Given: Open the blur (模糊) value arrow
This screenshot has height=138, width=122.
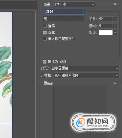Looking at the screenshot, I should pyautogui.click(x=115, y=26).
